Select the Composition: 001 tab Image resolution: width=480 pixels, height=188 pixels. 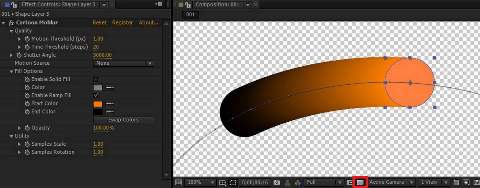(217, 5)
